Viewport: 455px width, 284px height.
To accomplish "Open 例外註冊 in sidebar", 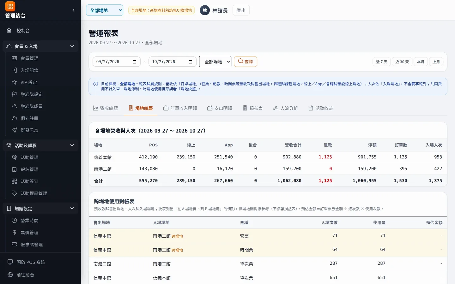I will point(42,118).
